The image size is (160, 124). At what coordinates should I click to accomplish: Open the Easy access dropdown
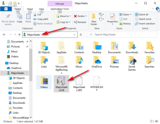[101, 19]
